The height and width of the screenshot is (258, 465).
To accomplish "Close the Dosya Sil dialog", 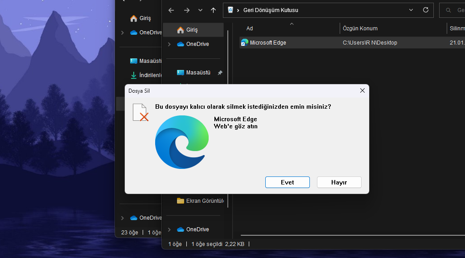I will coord(362,91).
